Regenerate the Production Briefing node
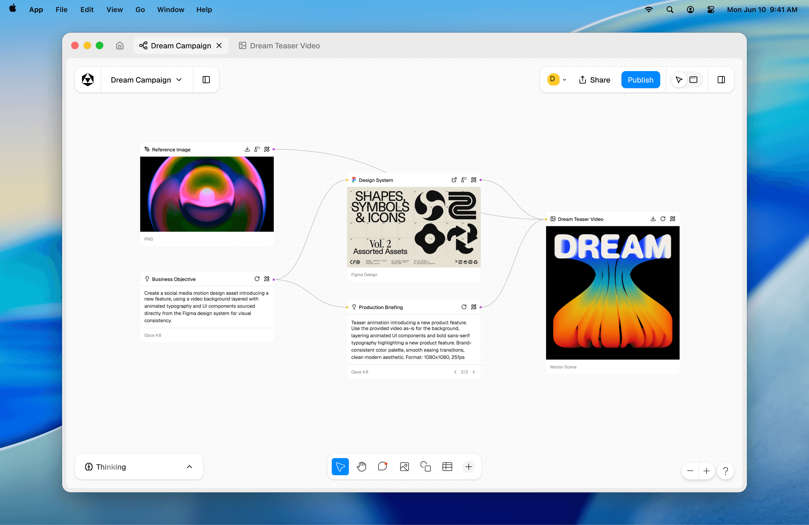The height and width of the screenshot is (525, 809). click(464, 307)
